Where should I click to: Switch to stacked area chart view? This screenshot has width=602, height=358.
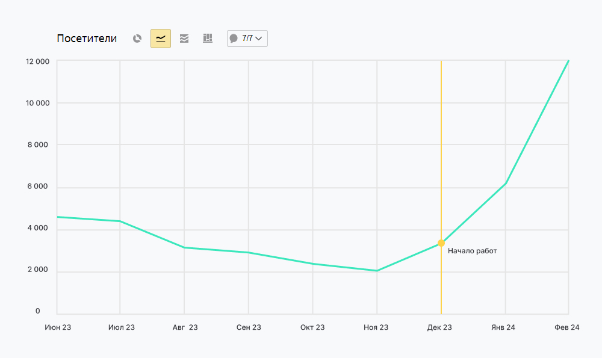click(184, 39)
